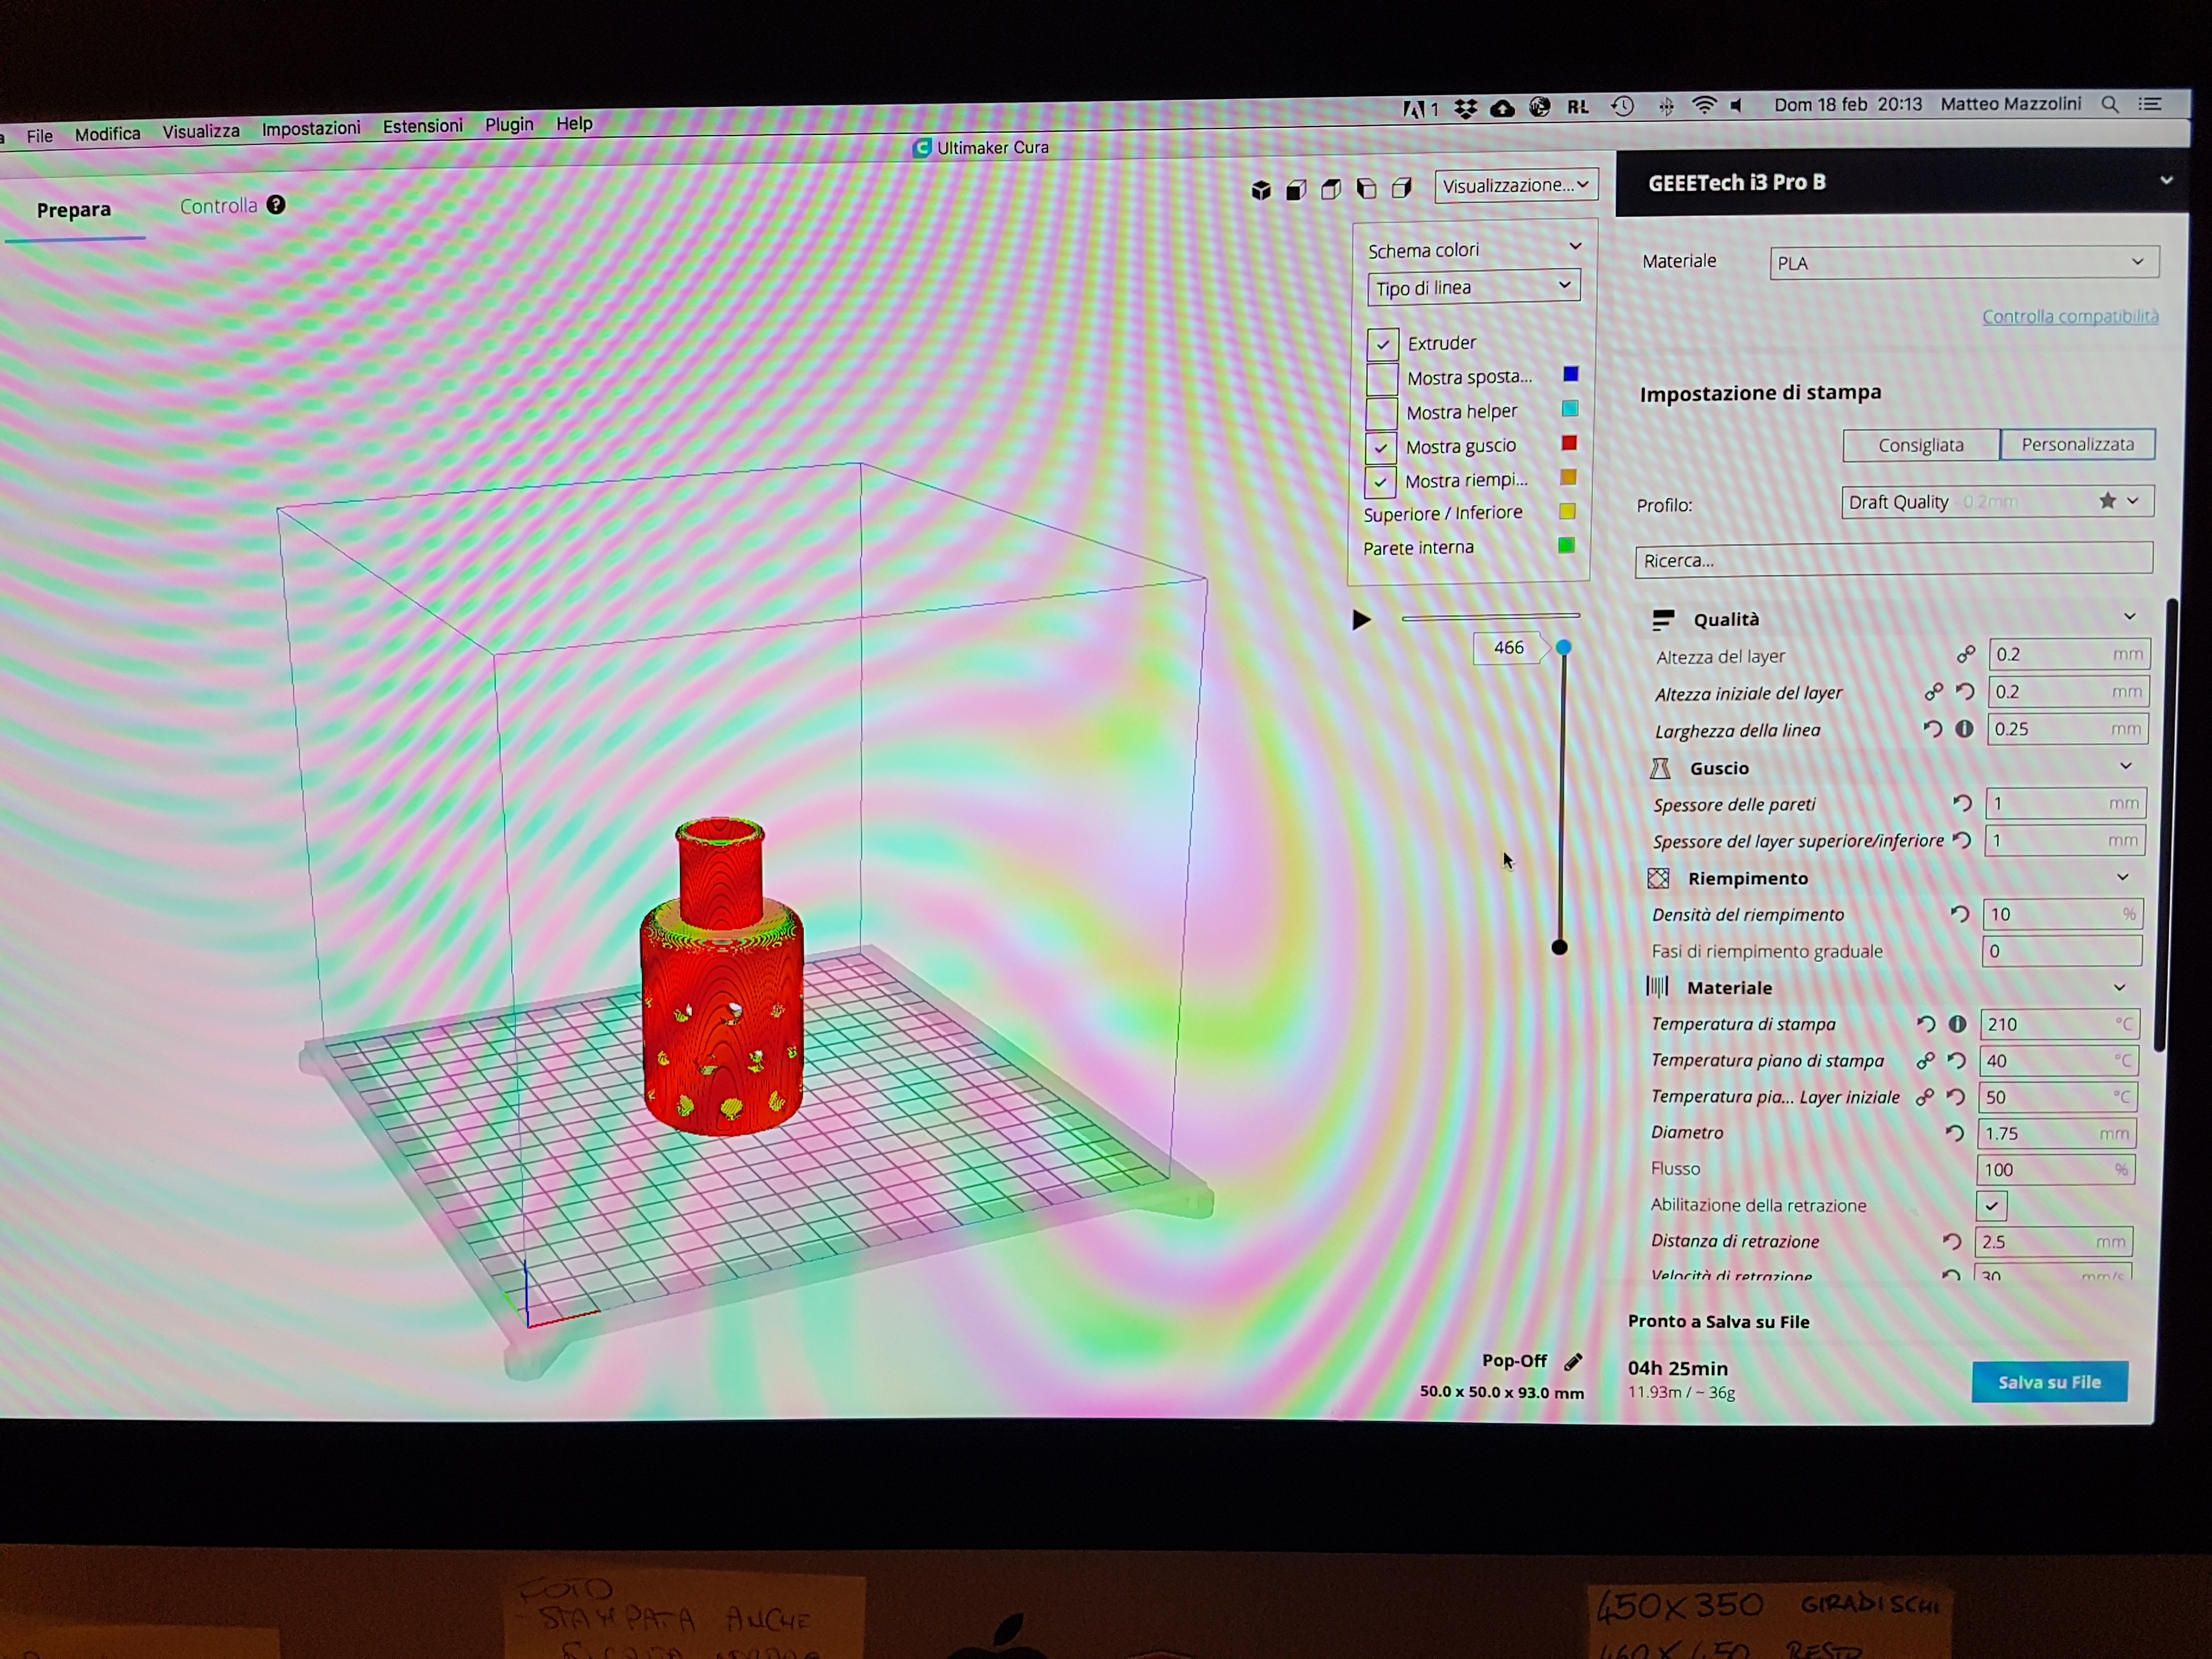Enable the Mostra helper checkbox

click(x=1382, y=412)
